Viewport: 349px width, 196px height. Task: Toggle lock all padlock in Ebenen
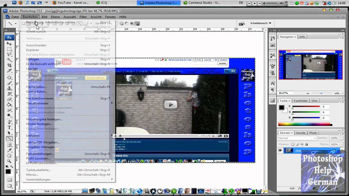pyautogui.click(x=306, y=144)
